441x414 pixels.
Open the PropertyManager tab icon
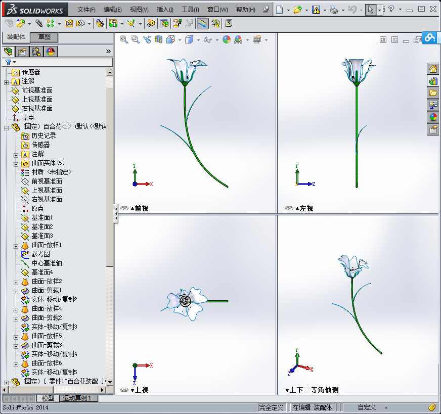(22, 52)
